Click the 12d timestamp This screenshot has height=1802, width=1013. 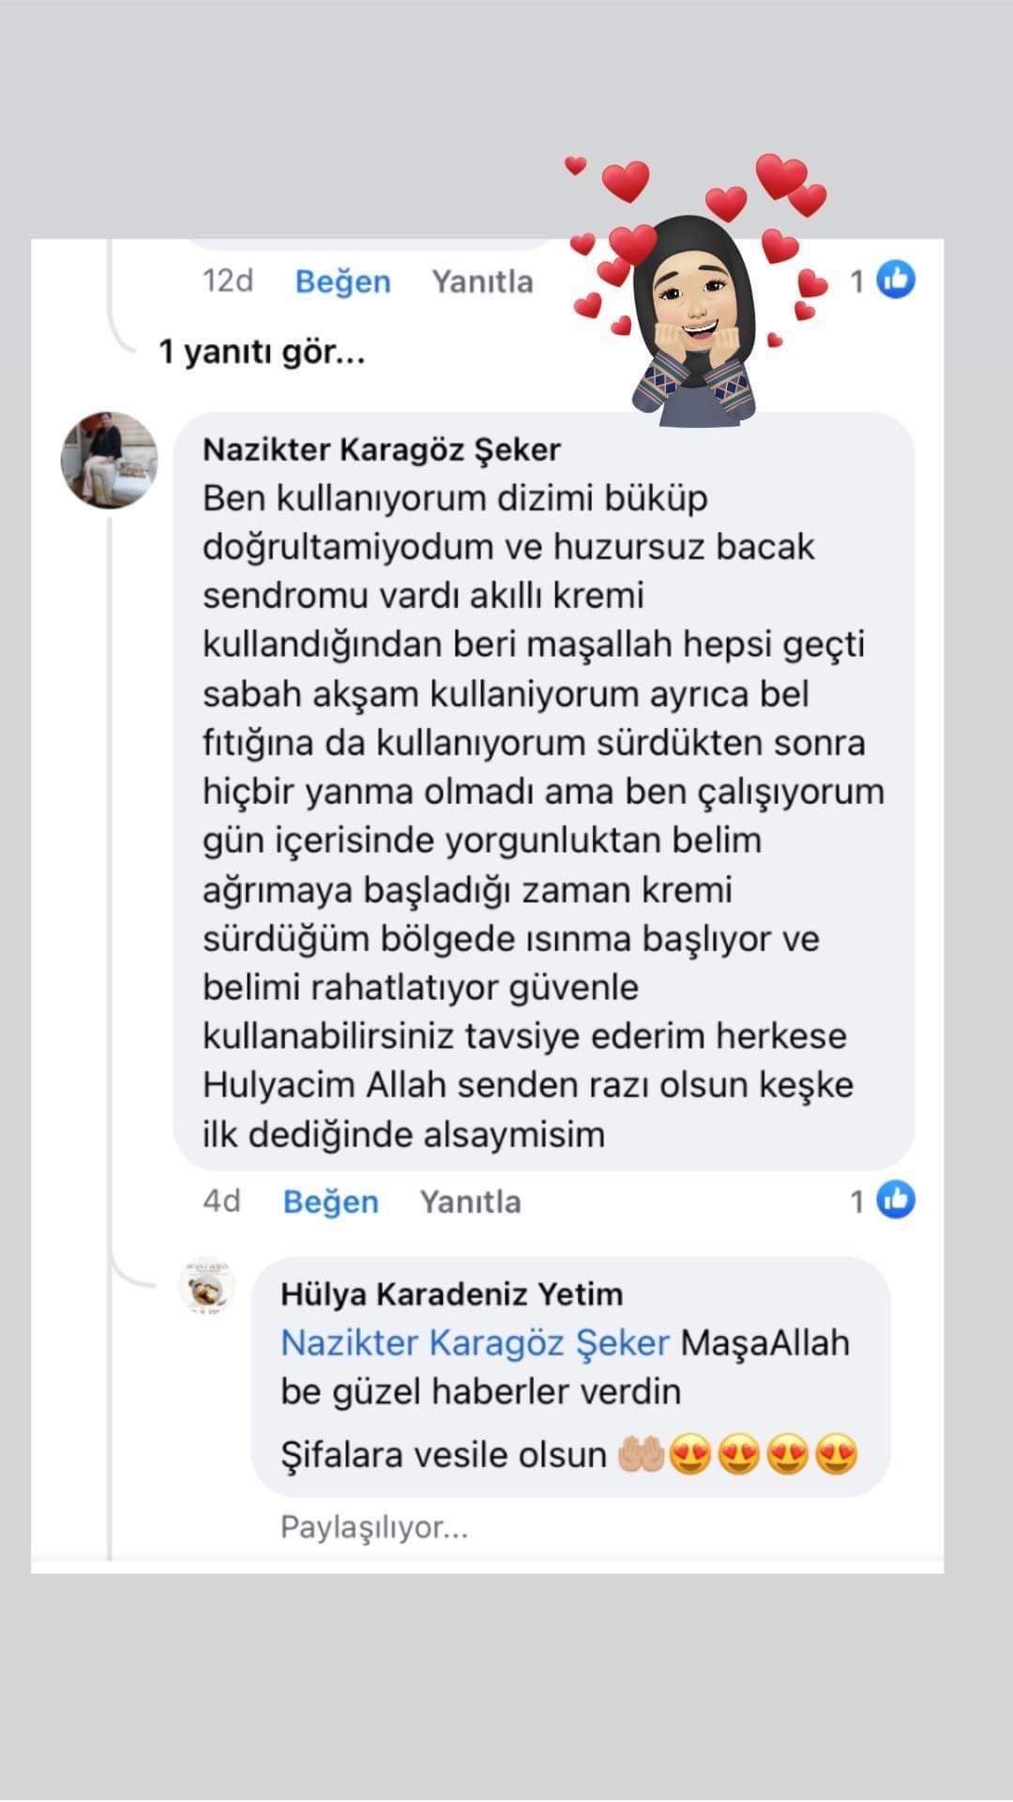click(228, 280)
